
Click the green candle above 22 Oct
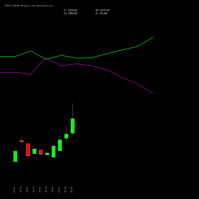66,136
